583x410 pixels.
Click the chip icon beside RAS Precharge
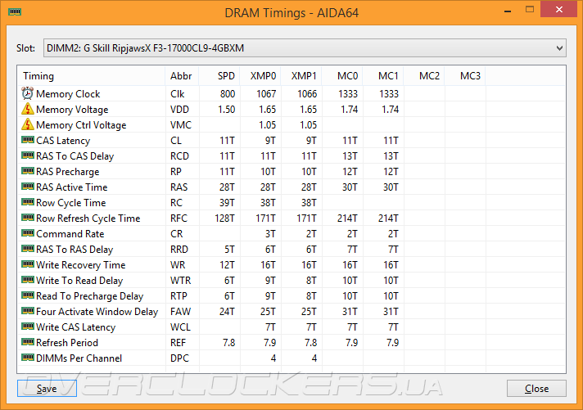[x=28, y=171]
